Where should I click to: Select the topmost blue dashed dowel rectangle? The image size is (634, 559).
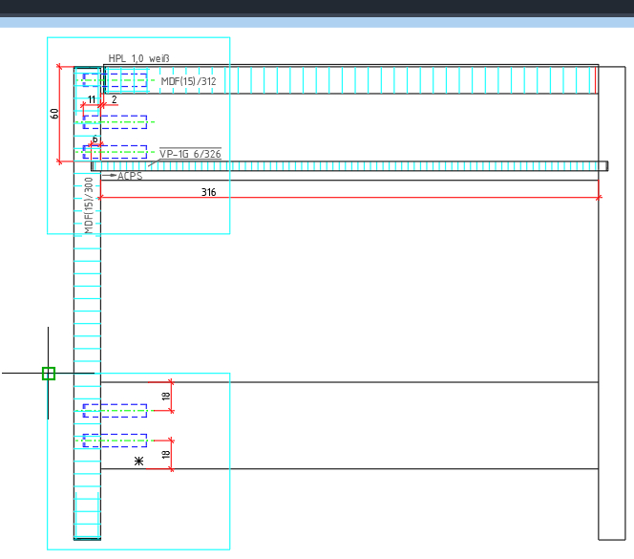[116, 80]
